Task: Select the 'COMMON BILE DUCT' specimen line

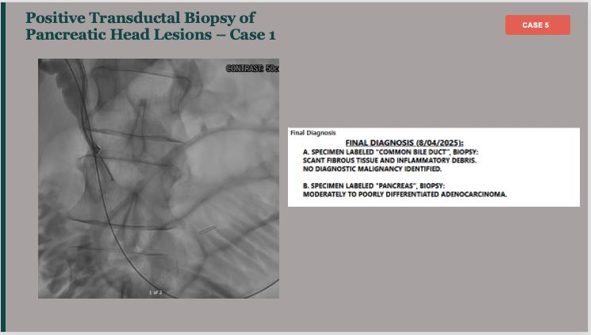Action: pos(390,152)
